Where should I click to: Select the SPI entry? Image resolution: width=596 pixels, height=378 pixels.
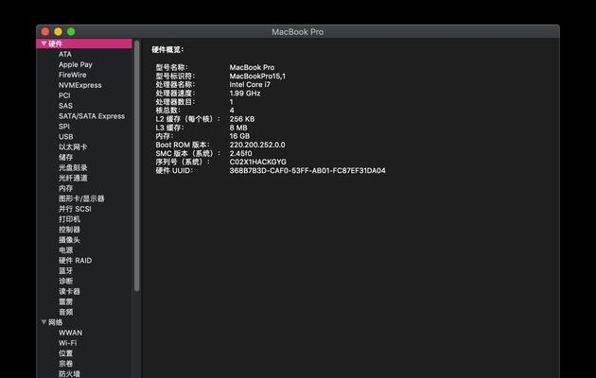click(x=64, y=126)
